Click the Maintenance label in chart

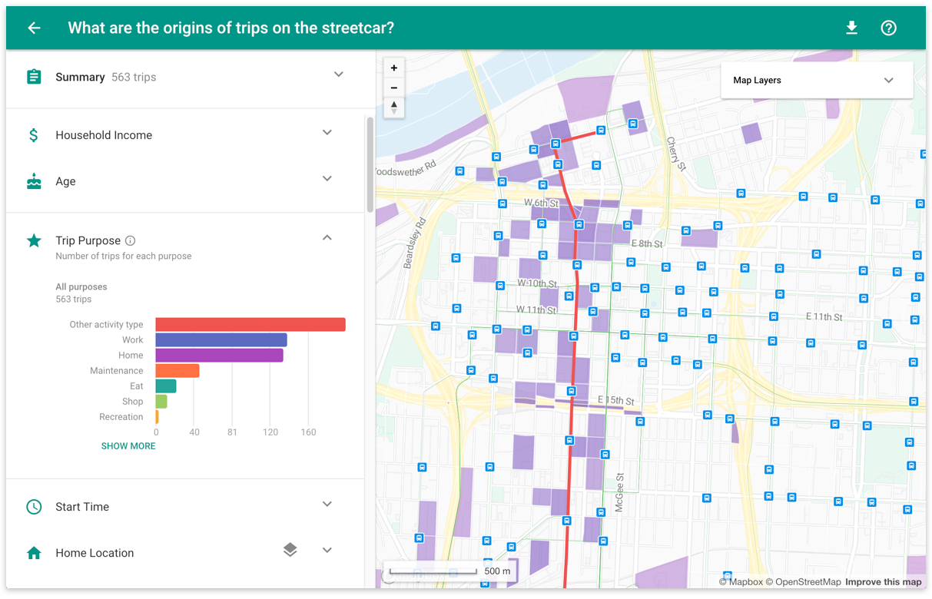point(116,371)
